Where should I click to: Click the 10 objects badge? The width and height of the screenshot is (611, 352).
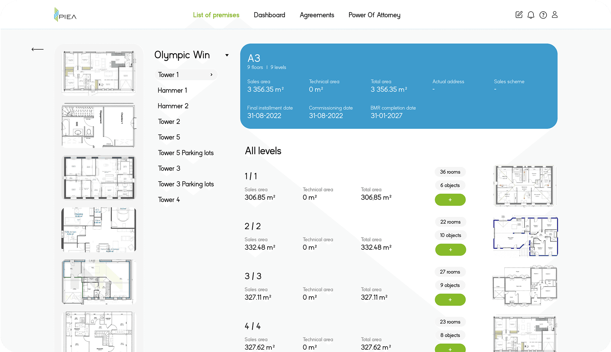pos(450,235)
